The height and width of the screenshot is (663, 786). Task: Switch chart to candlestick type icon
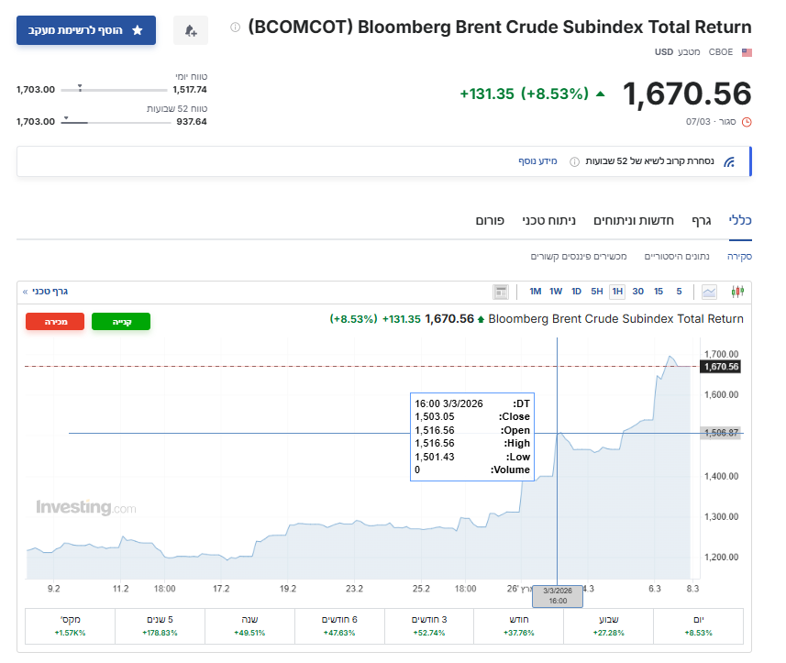(737, 292)
